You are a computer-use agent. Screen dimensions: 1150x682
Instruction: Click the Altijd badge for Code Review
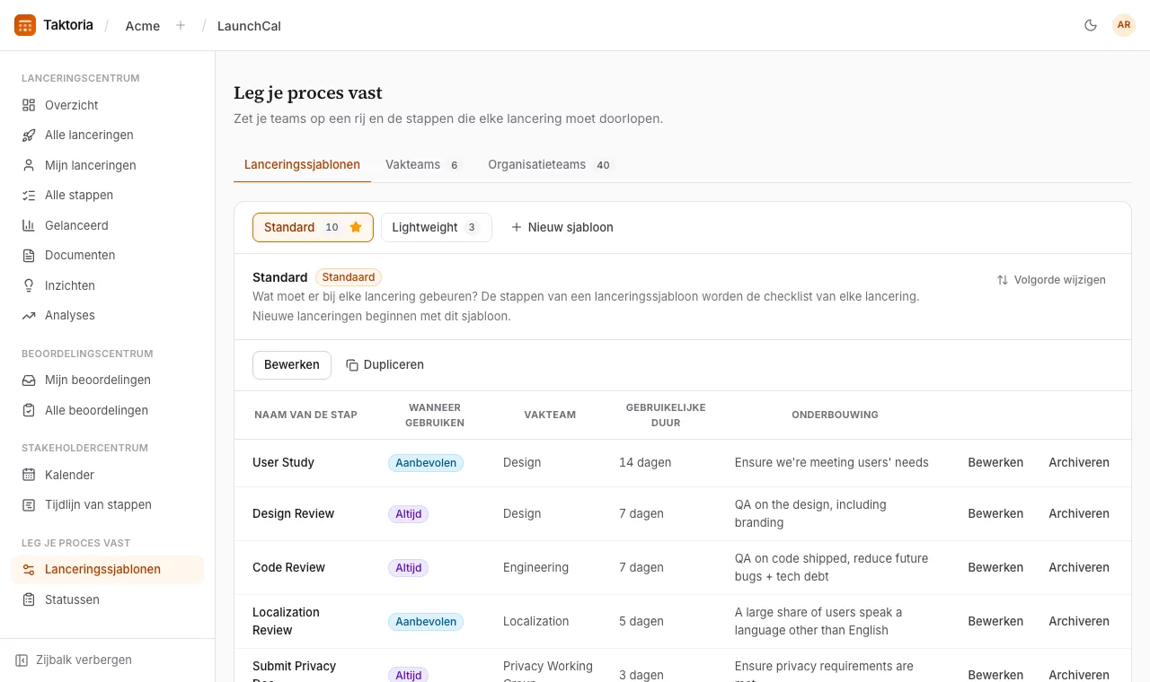[409, 568]
